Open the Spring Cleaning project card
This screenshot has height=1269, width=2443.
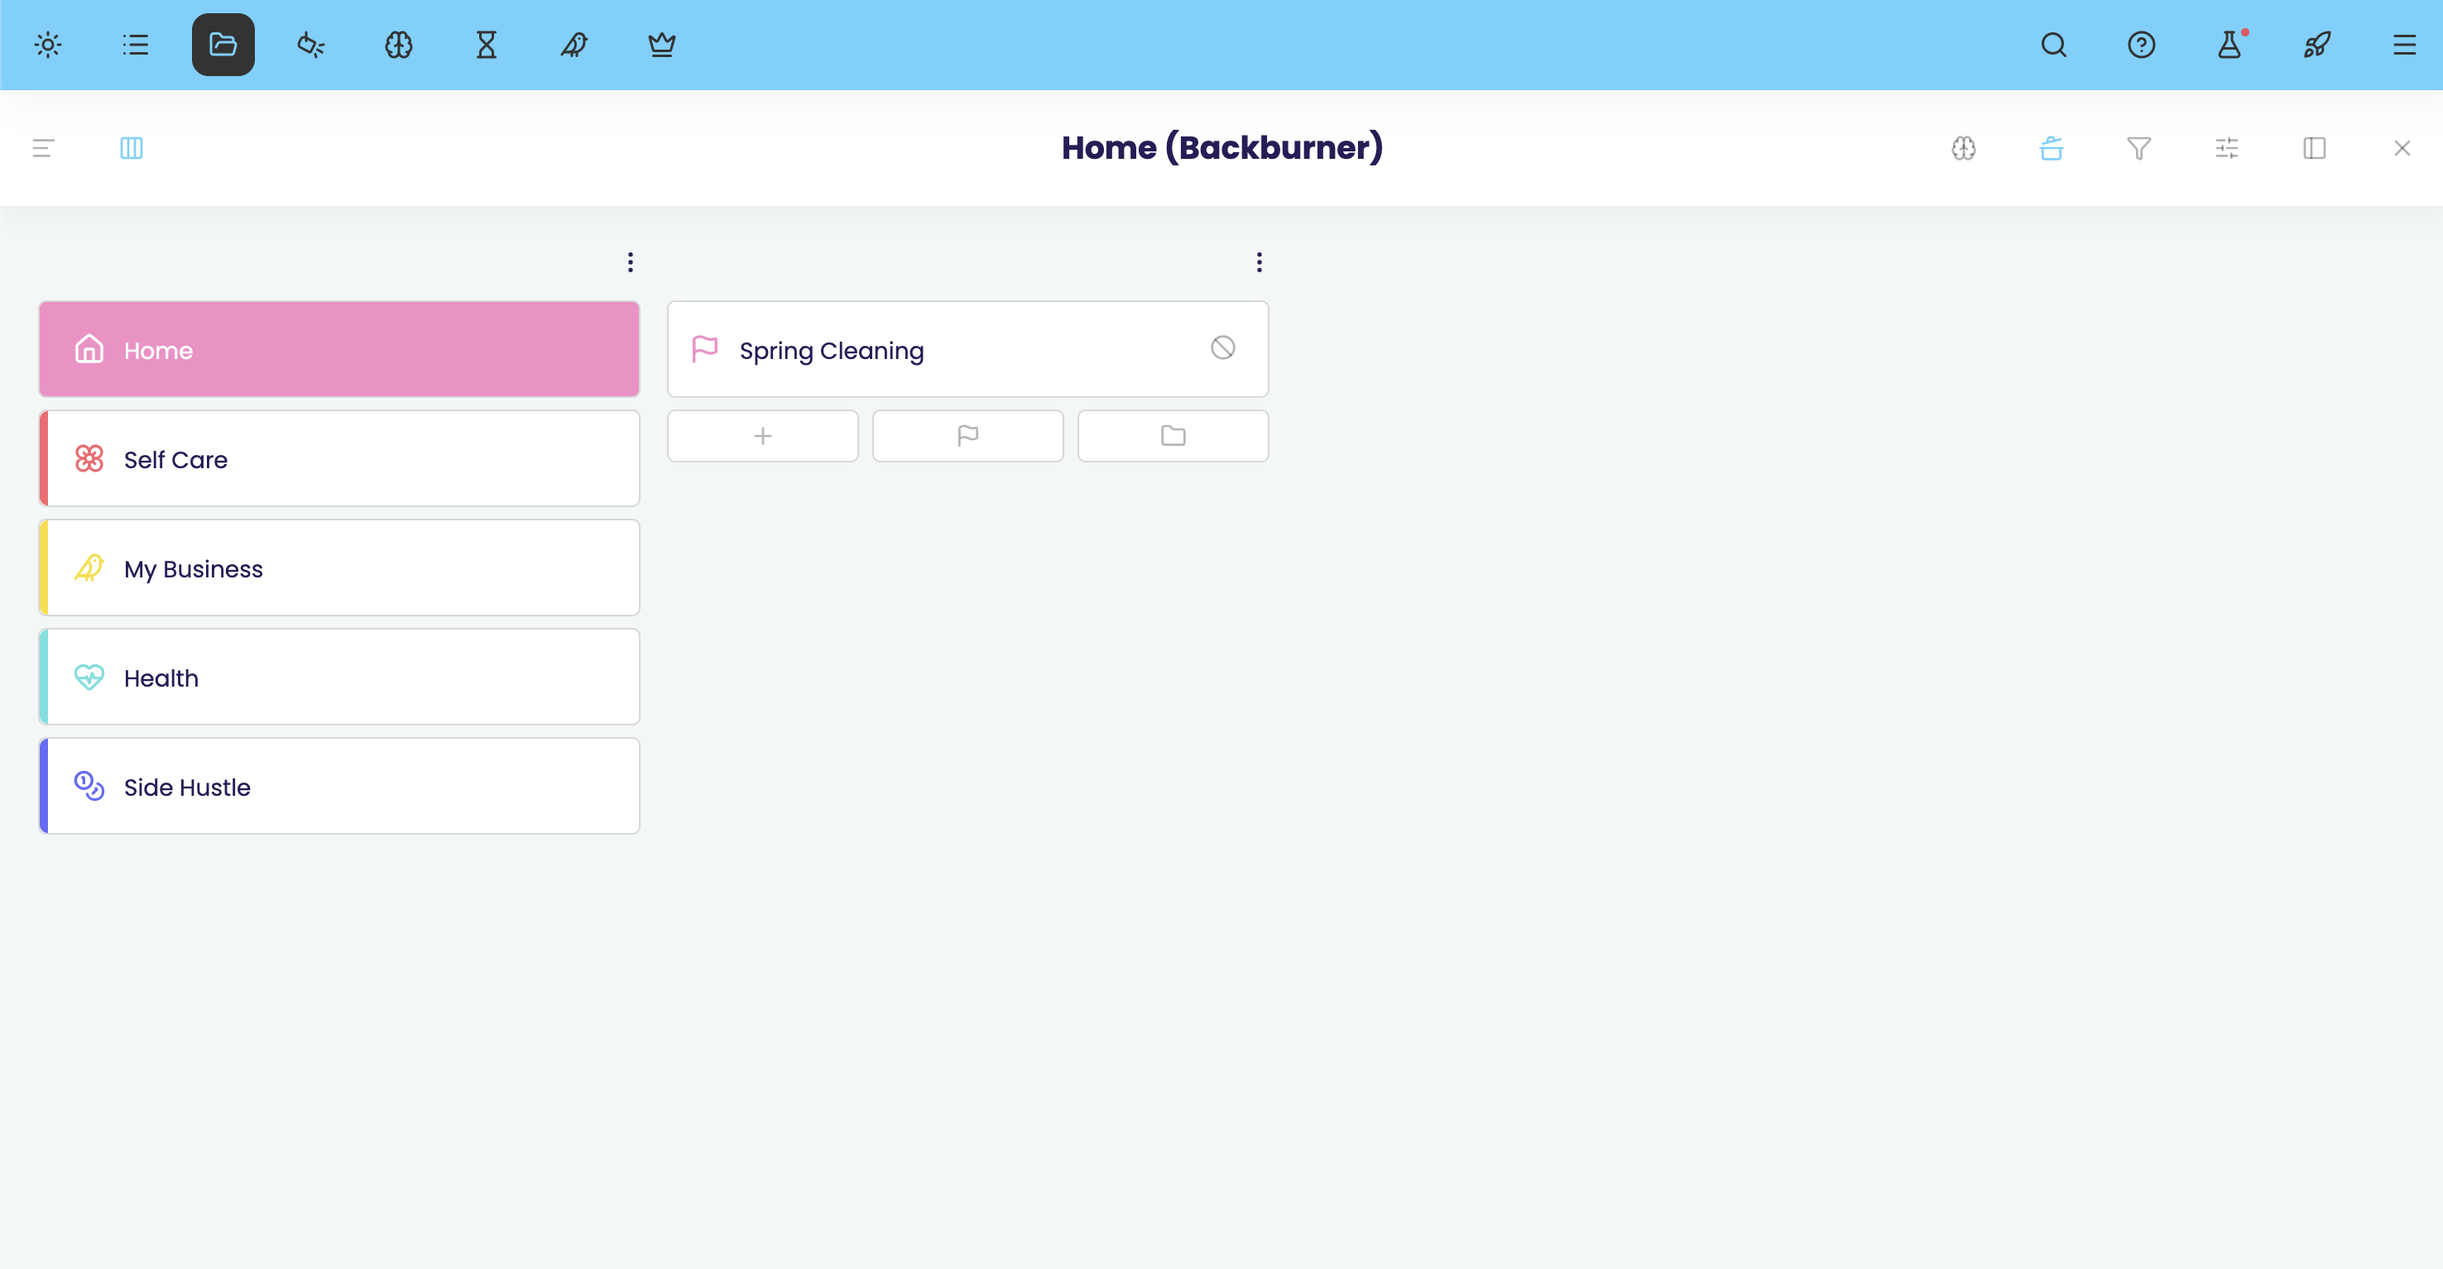[948, 350]
